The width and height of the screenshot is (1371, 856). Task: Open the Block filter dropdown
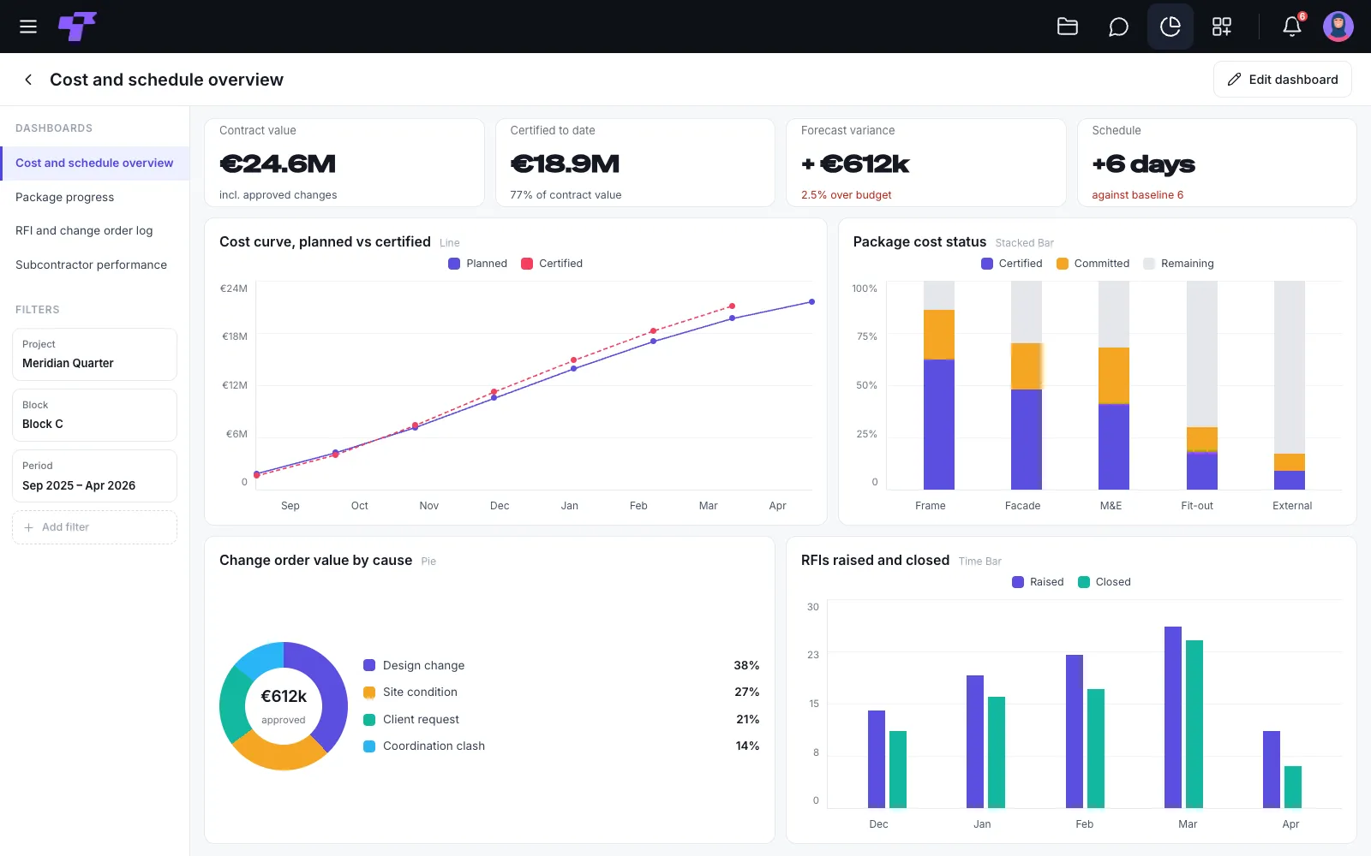click(94, 415)
